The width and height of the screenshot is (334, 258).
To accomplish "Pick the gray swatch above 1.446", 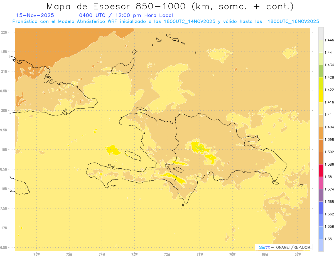I will click(321, 34).
